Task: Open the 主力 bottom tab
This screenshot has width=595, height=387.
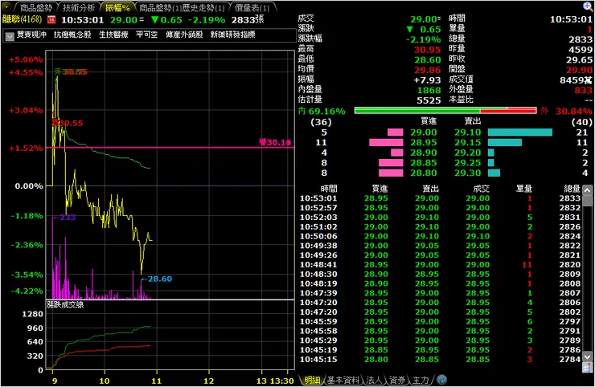Action: click(421, 380)
